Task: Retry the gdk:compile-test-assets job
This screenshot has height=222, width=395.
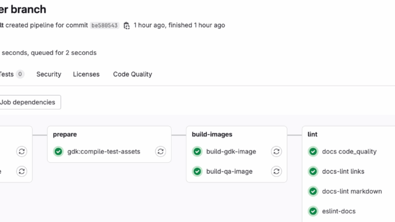Action: tap(160, 152)
